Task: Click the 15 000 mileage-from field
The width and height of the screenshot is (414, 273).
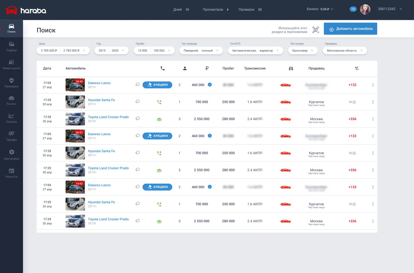Action: coord(143,51)
